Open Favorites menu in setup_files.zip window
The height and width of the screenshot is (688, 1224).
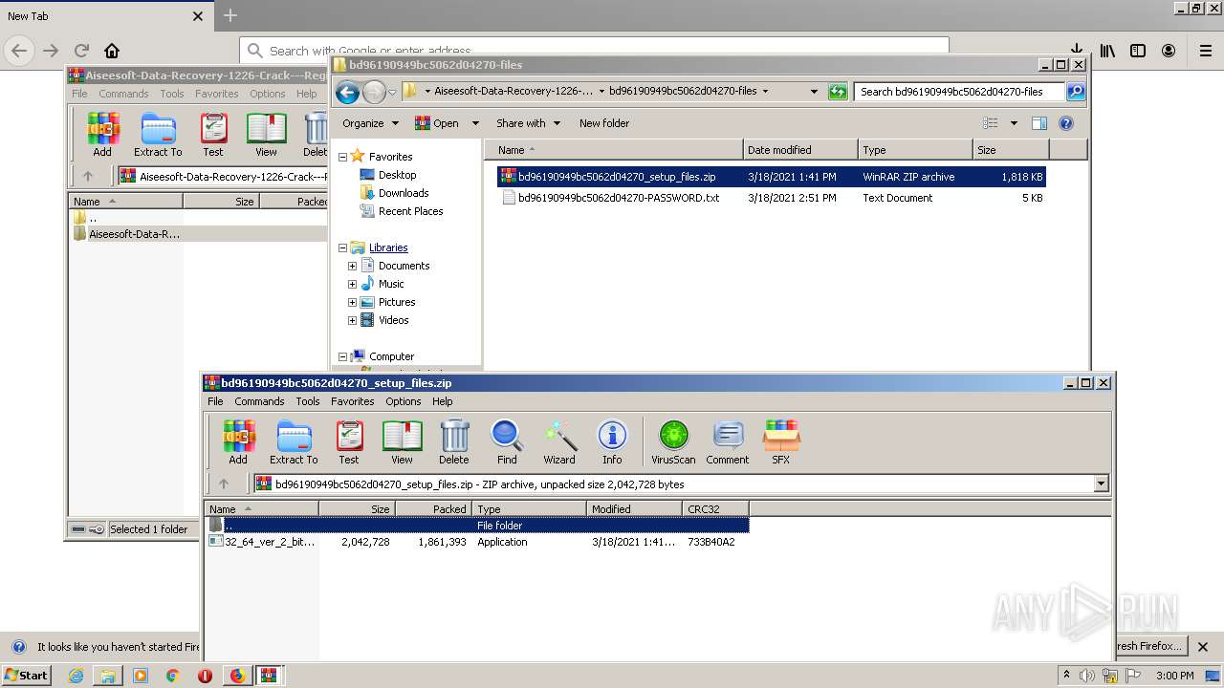point(353,401)
